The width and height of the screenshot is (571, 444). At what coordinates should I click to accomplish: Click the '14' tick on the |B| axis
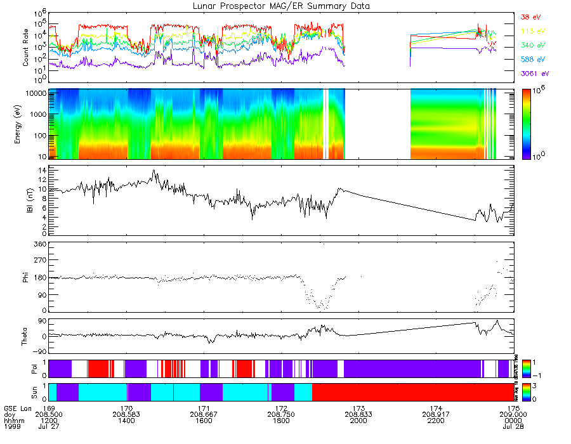(x=43, y=171)
